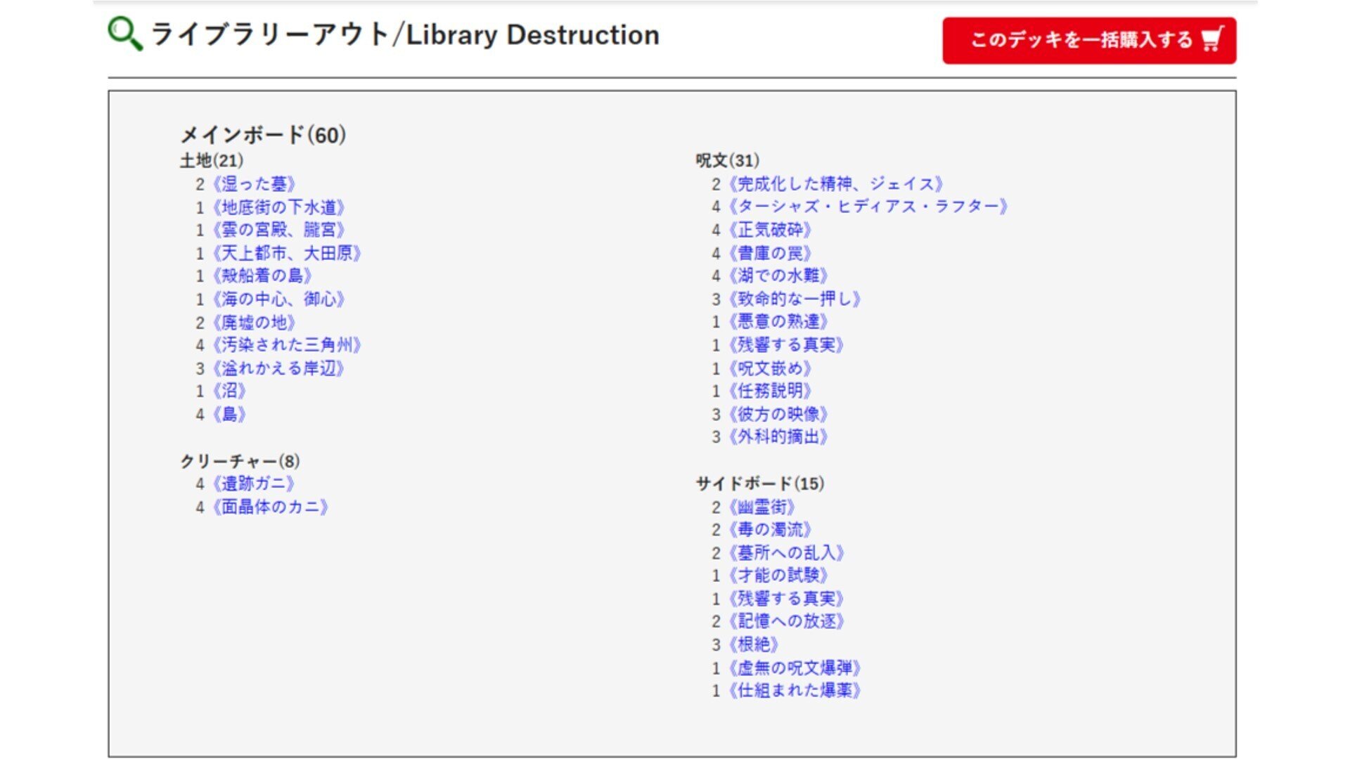This screenshot has height=759, width=1350.
Task: Click the 墓所への乱入 sideboard link
Action: pyautogui.click(x=786, y=552)
